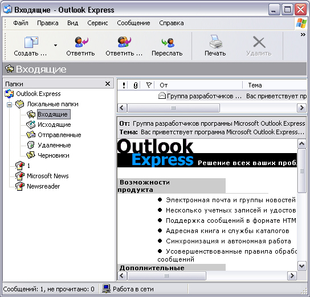Open the Отправленные folder

pyautogui.click(x=59, y=135)
